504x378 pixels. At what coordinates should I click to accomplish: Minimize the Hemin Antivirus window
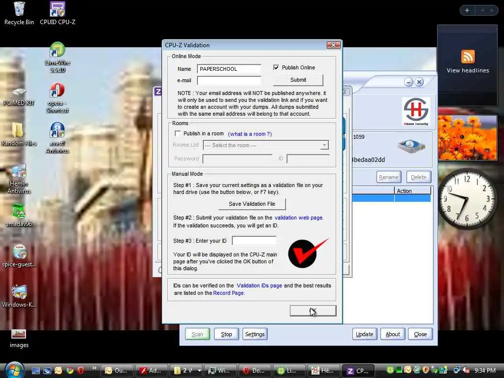408,82
